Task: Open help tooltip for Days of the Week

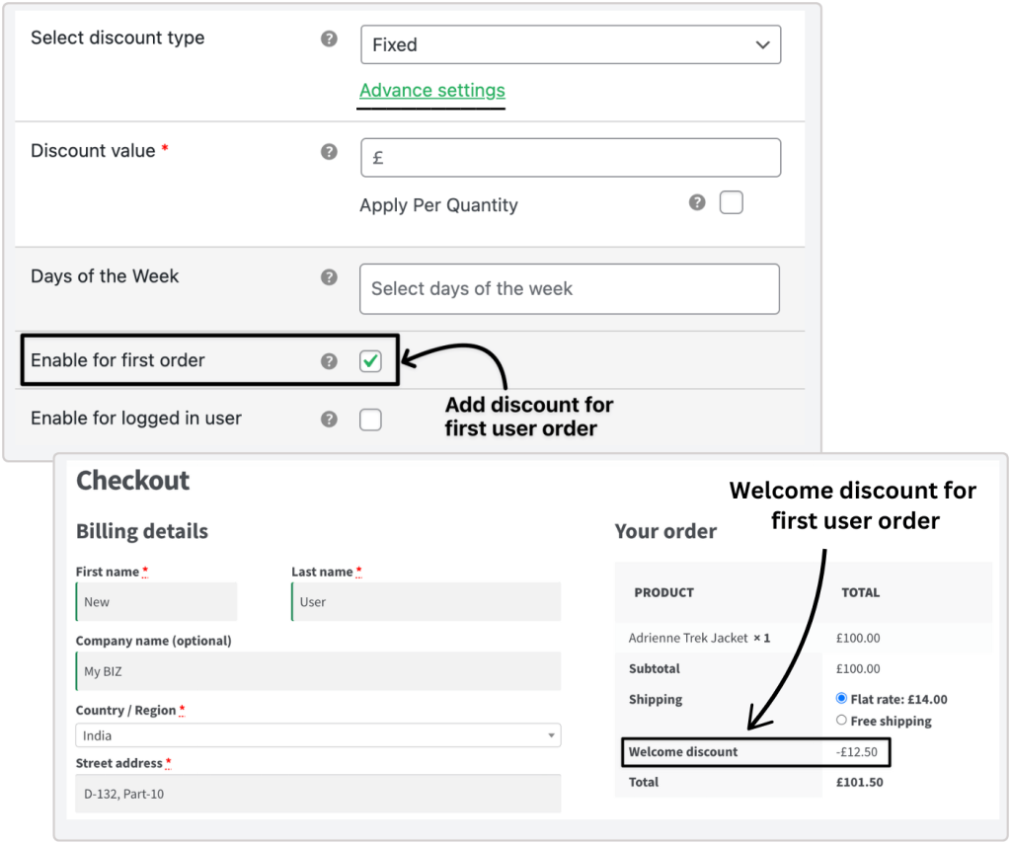Action: [x=329, y=277]
